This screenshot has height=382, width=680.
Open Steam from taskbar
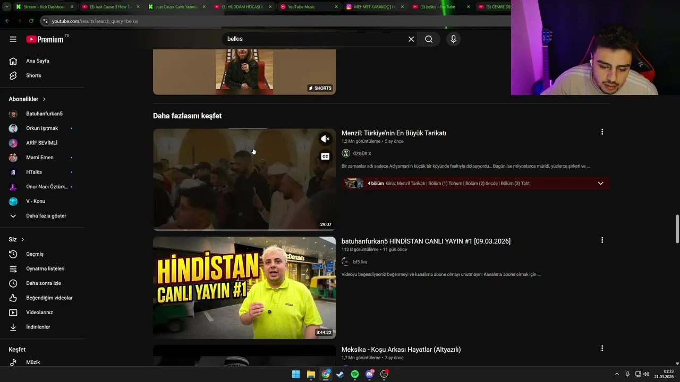pyautogui.click(x=340, y=375)
